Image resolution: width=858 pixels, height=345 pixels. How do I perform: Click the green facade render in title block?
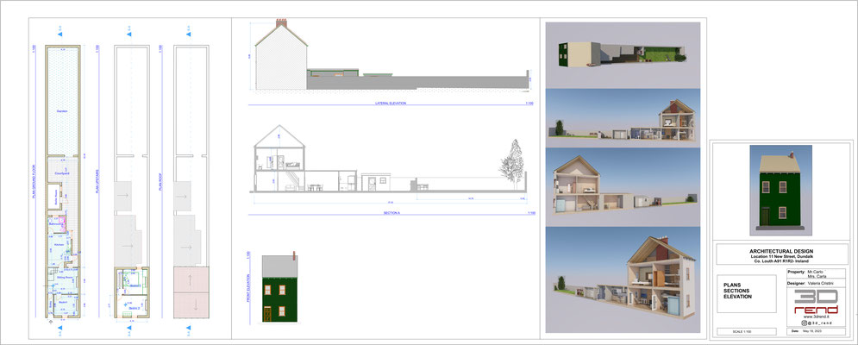tap(781, 190)
